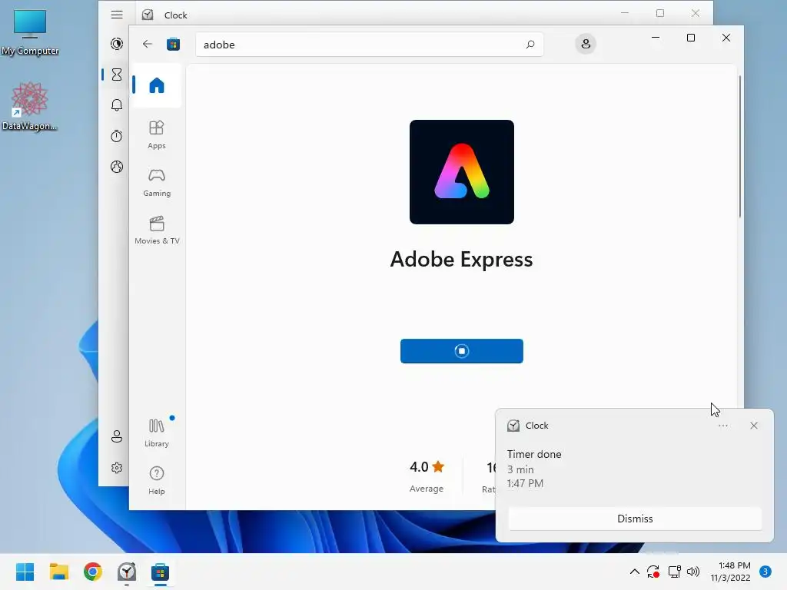This screenshot has width=787, height=590.
Task: Open the Clock app hamburger menu
Action: click(117, 15)
